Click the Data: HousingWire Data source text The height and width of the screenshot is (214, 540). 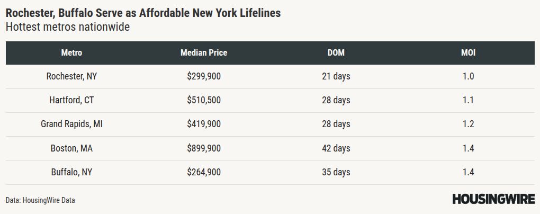(40, 200)
